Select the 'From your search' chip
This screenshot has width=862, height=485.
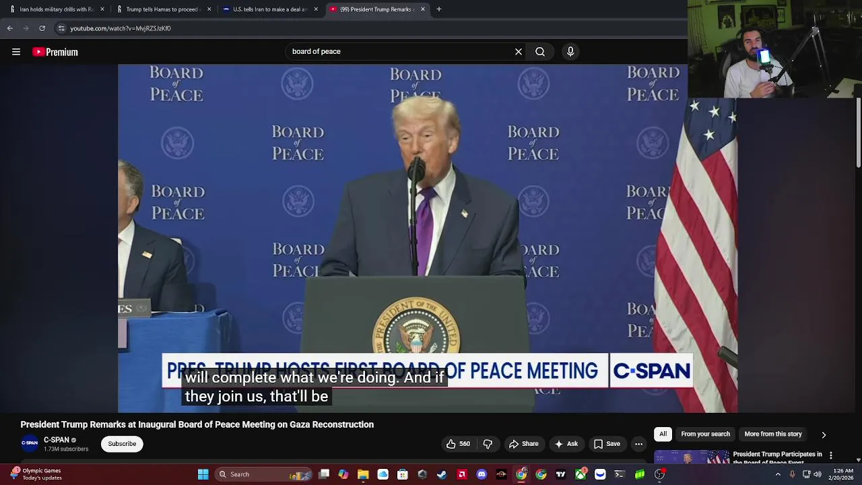(705, 434)
